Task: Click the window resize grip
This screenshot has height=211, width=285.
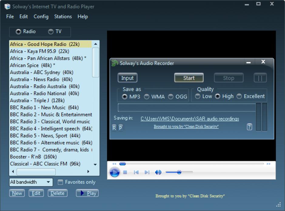Action: tap(279, 205)
